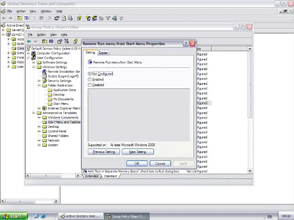
Task: Collapse Administrative Templates folder
Action: (x=34, y=113)
